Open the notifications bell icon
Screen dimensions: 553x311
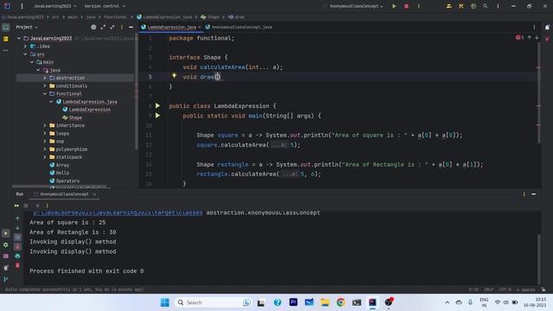pyautogui.click(x=547, y=27)
